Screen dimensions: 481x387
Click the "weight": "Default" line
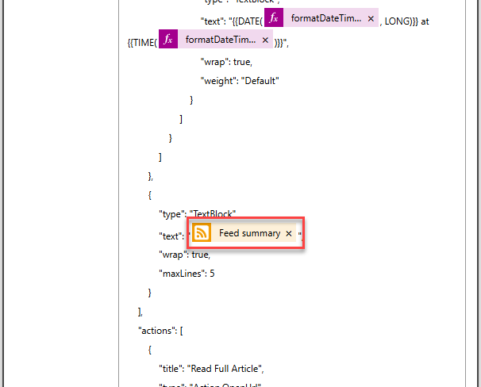[240, 80]
